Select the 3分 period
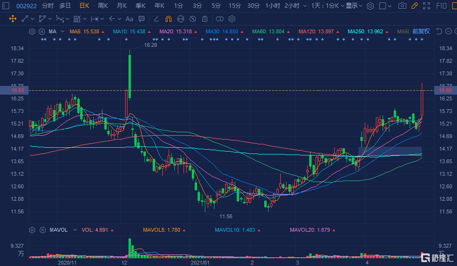This screenshot has height=266, width=457. click(x=197, y=6)
